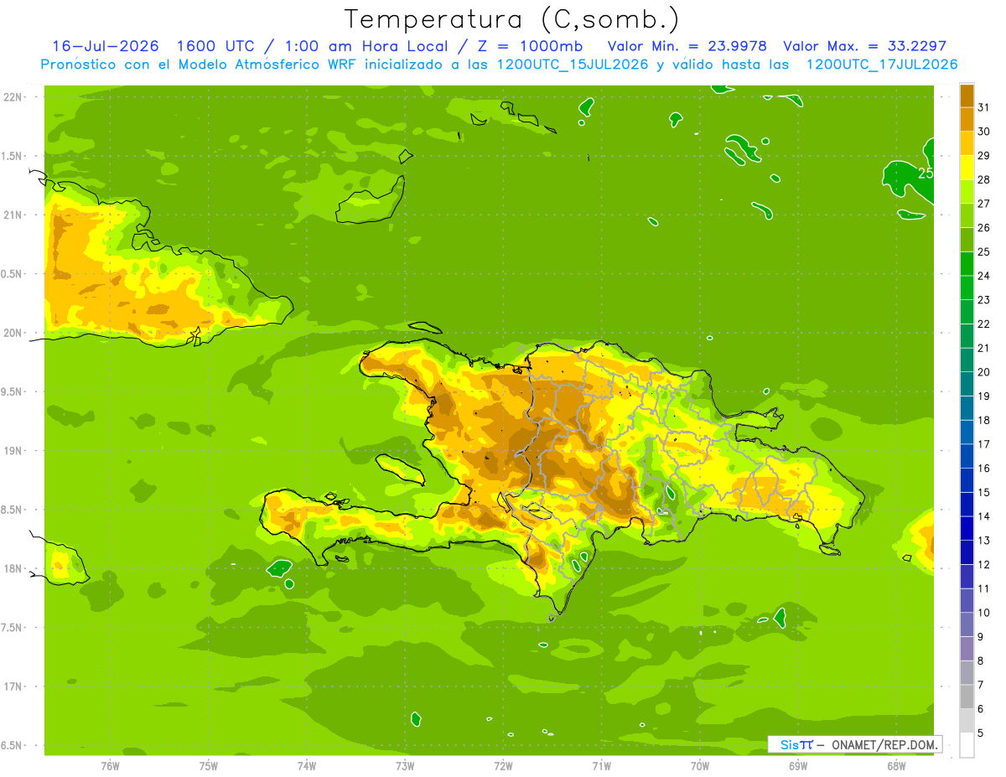The height and width of the screenshot is (777, 1006).
Task: Click the "Temperatura (C,somb.)" title
Action: pyautogui.click(x=512, y=19)
